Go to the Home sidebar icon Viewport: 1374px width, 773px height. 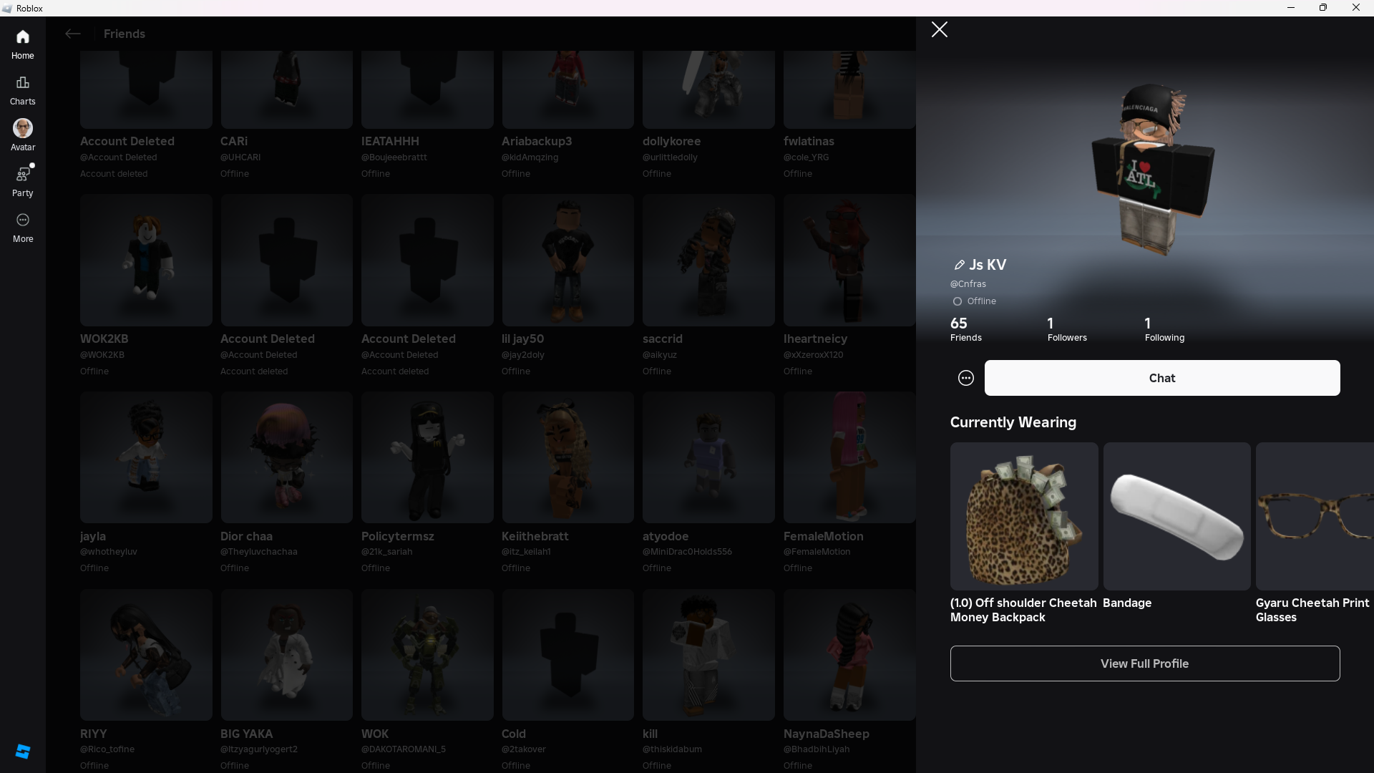pyautogui.click(x=22, y=44)
